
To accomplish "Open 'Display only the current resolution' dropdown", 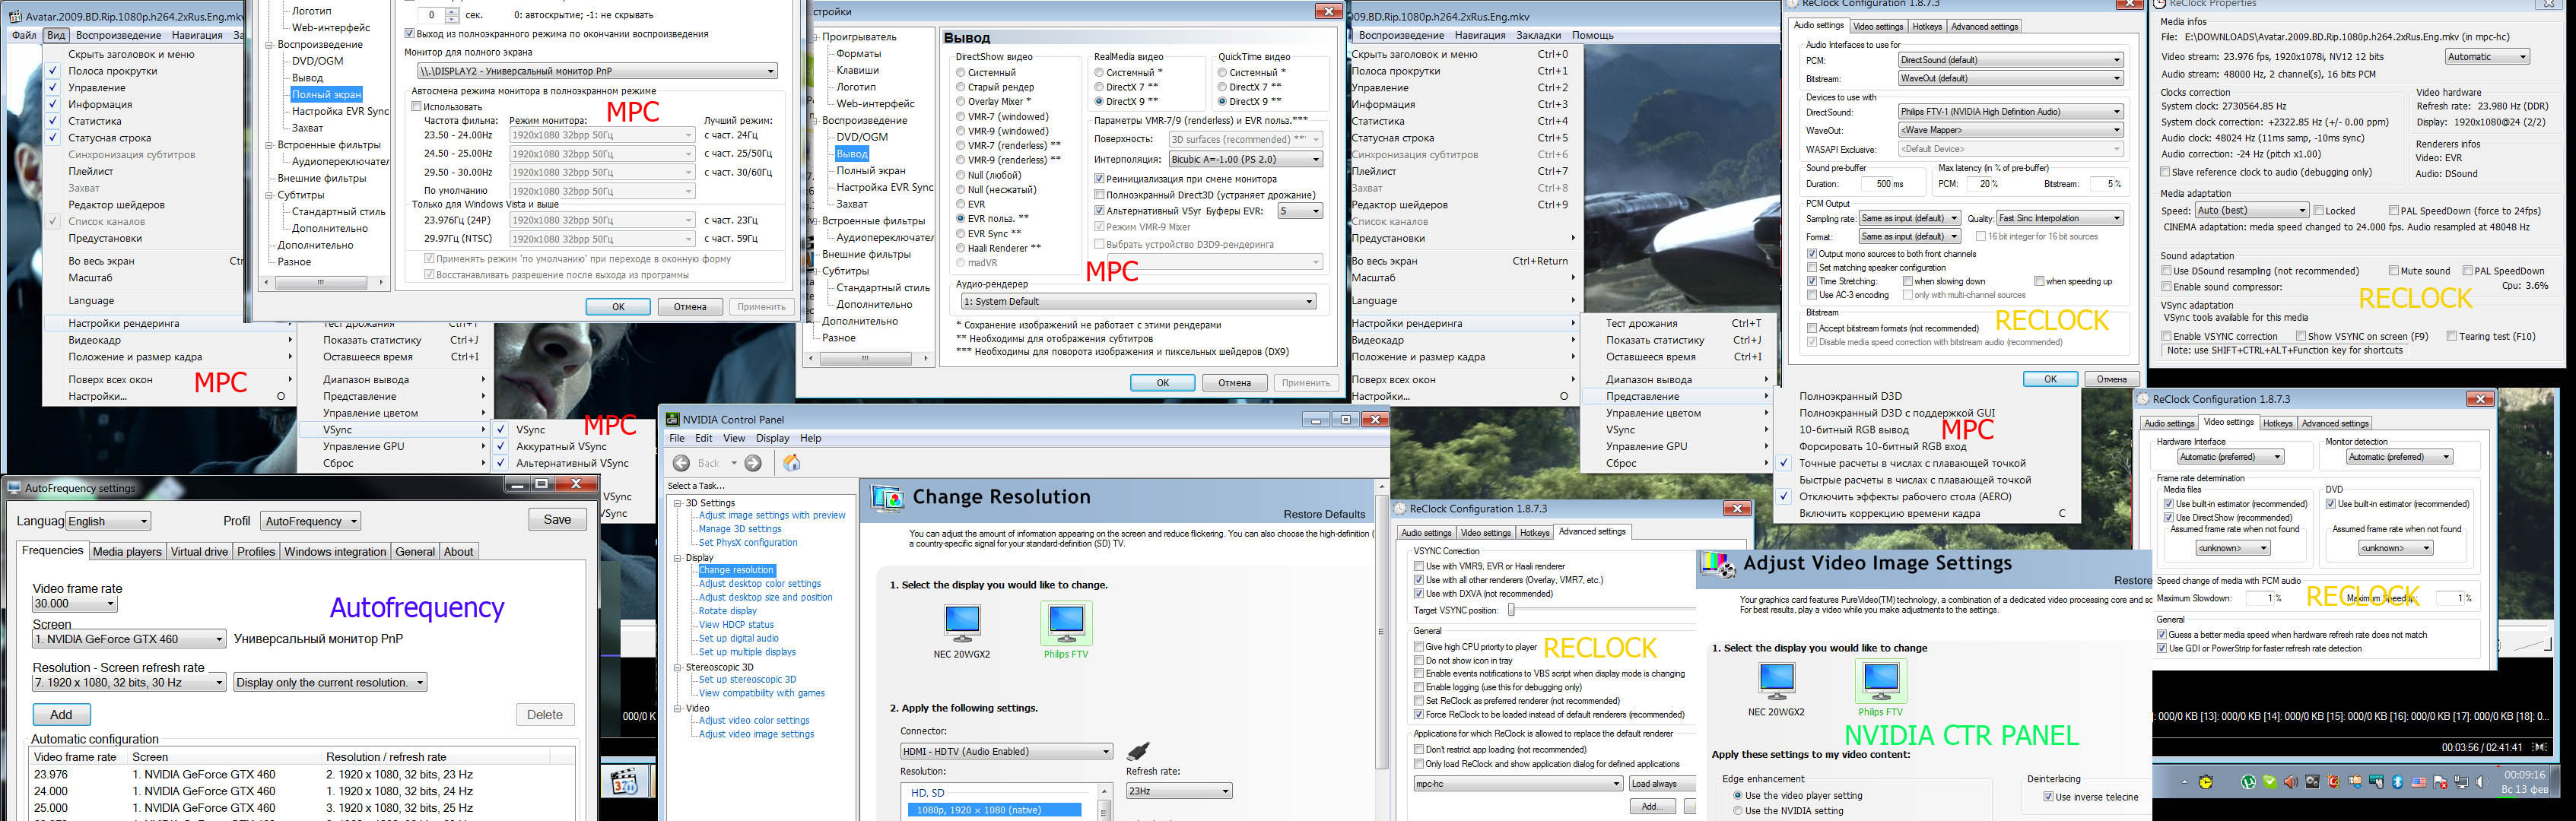I will coord(330,682).
